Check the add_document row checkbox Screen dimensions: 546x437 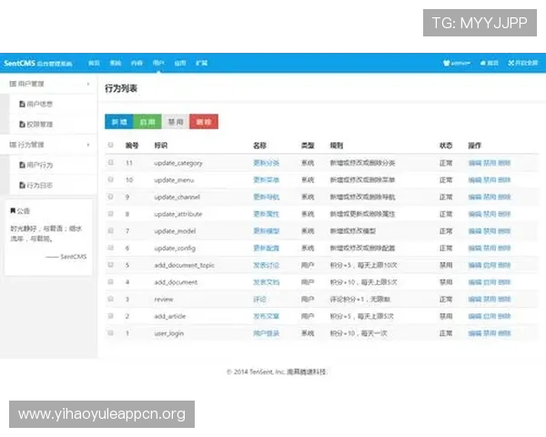click(110, 282)
